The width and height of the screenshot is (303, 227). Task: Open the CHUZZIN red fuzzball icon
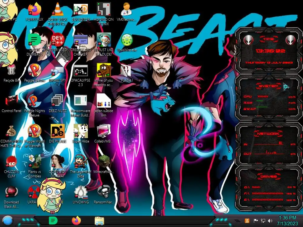point(11,162)
